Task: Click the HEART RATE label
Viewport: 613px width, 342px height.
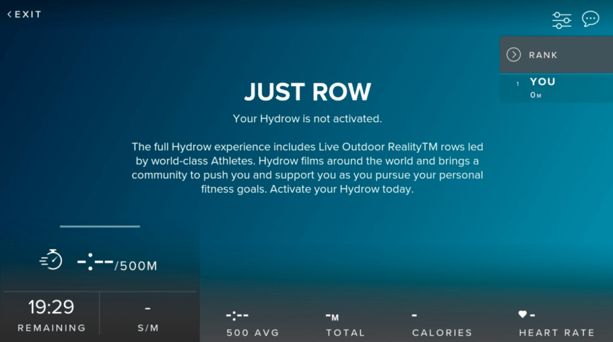Action: coord(557,332)
